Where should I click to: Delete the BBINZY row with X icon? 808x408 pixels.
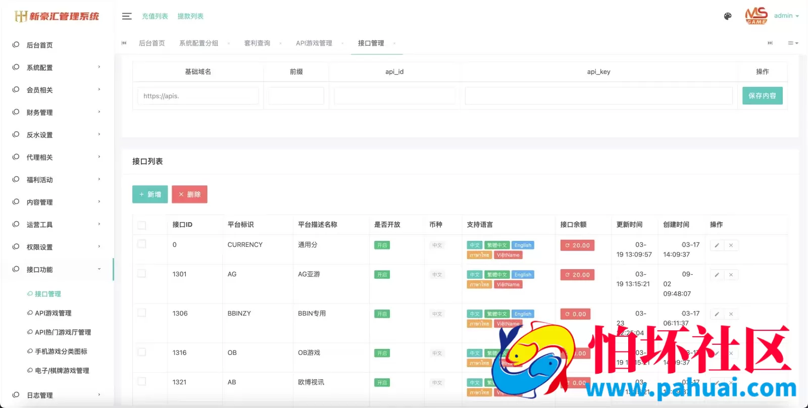click(731, 314)
